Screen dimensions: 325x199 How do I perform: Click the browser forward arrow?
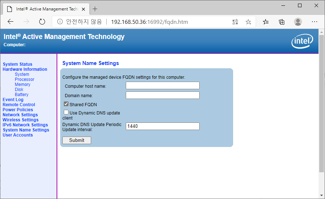coord(26,22)
